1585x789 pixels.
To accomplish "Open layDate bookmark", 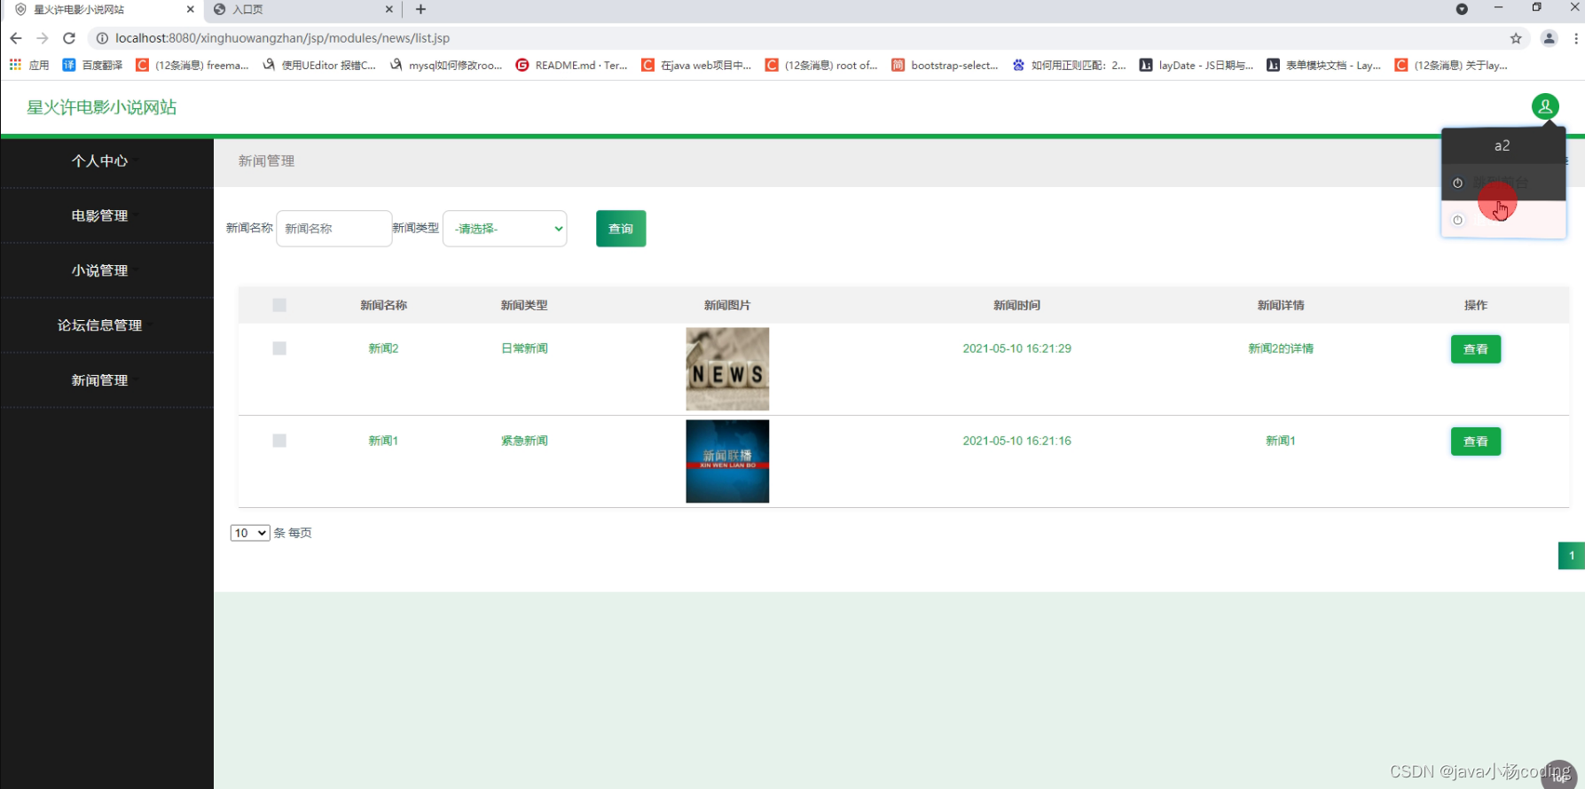I will pos(1197,65).
